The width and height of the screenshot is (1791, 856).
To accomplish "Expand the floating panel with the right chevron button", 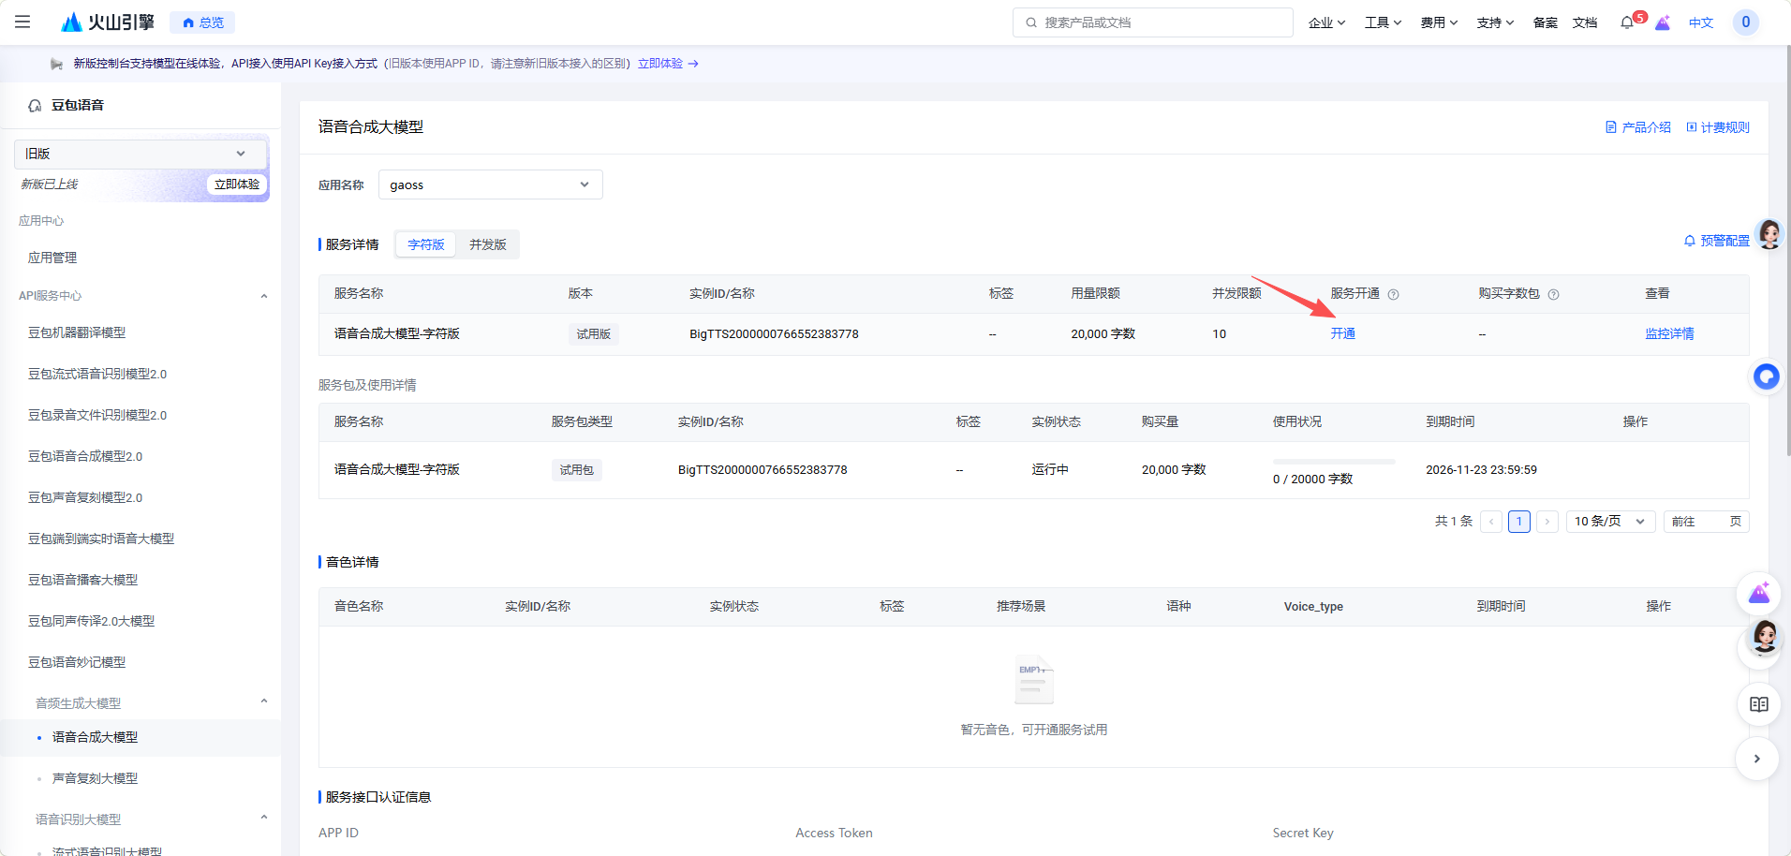I will click(1757, 759).
